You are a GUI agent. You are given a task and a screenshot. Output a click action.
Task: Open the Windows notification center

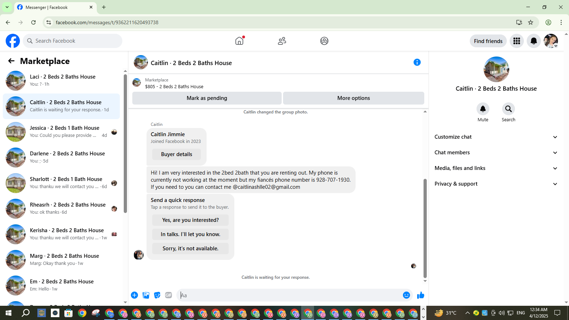(x=557, y=313)
